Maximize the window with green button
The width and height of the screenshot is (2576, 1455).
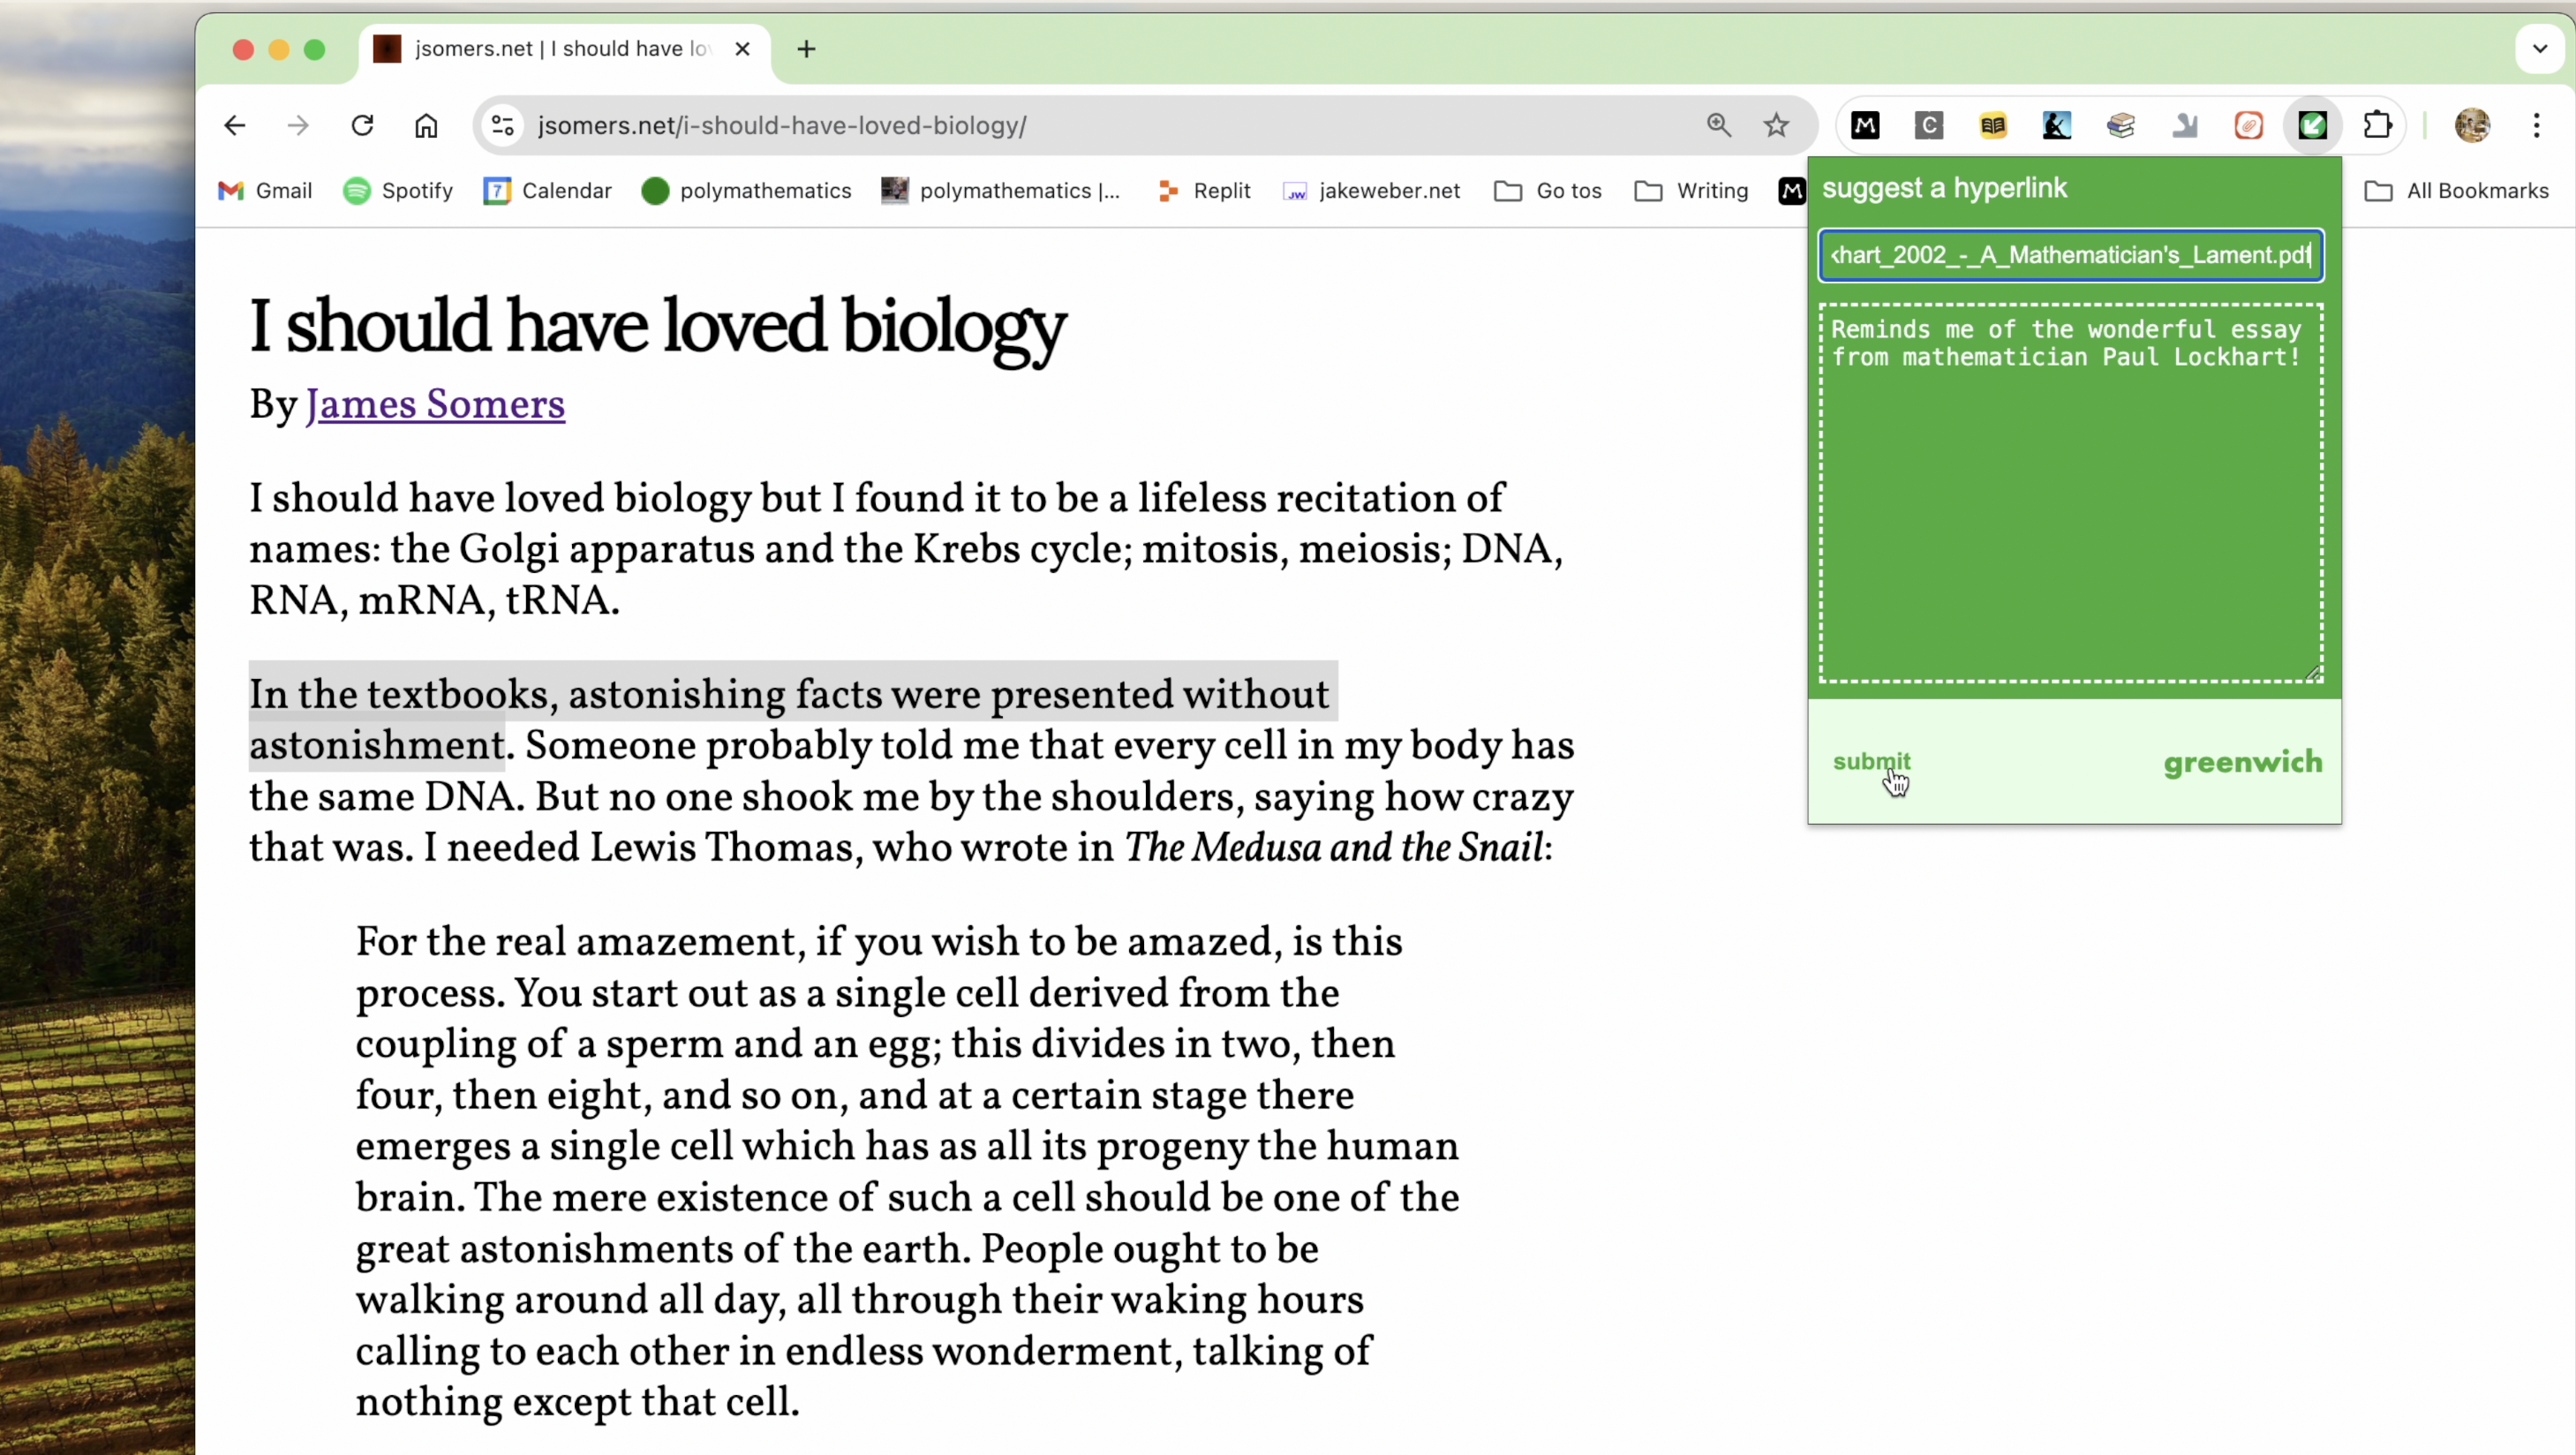tap(315, 49)
